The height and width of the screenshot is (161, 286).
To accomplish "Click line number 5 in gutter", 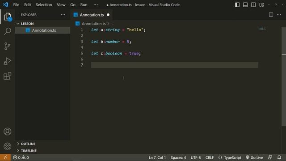I will [82, 53].
